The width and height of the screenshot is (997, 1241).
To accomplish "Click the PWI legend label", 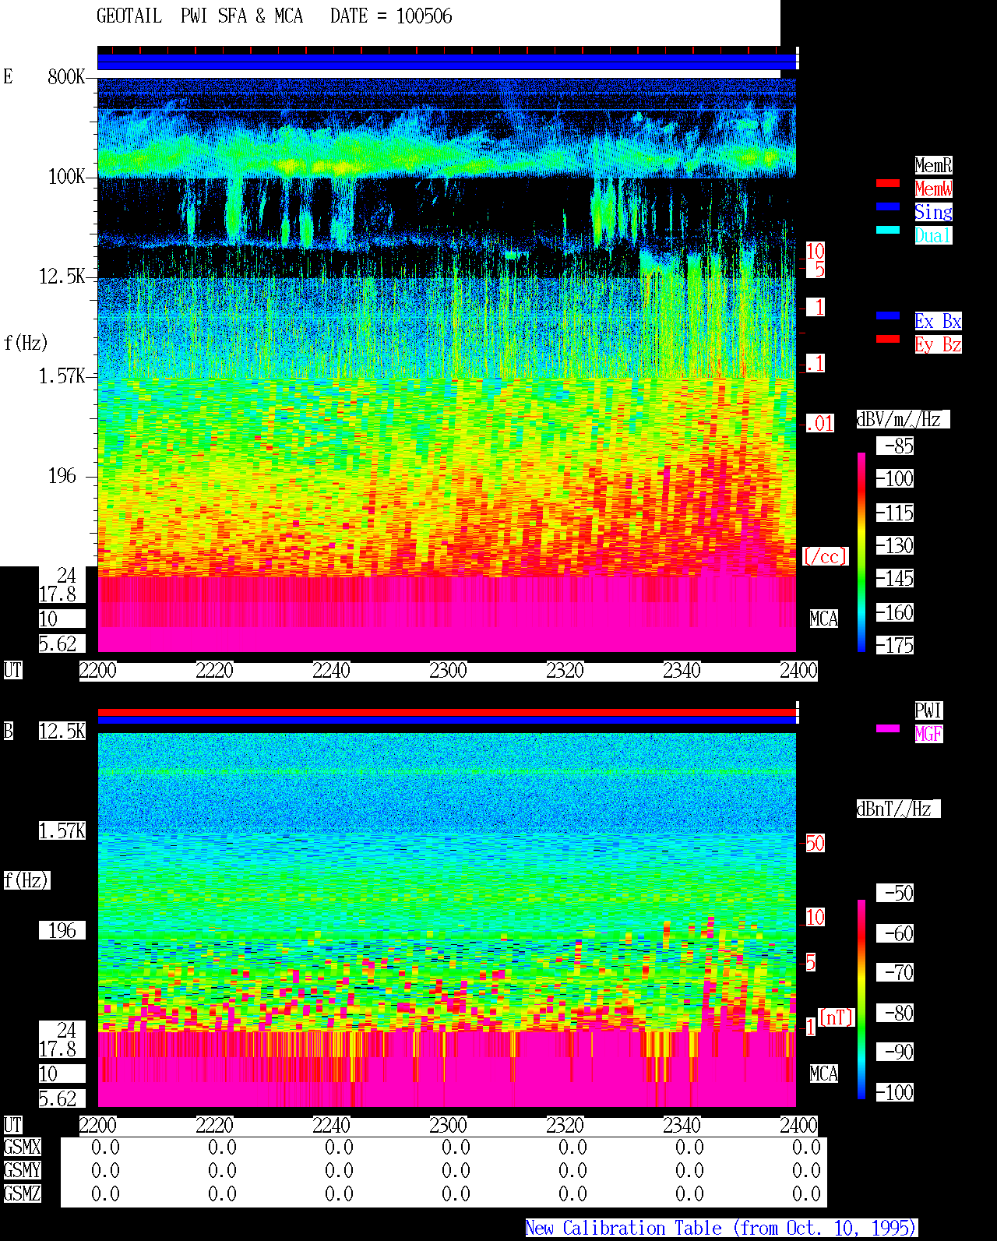I will point(928,710).
